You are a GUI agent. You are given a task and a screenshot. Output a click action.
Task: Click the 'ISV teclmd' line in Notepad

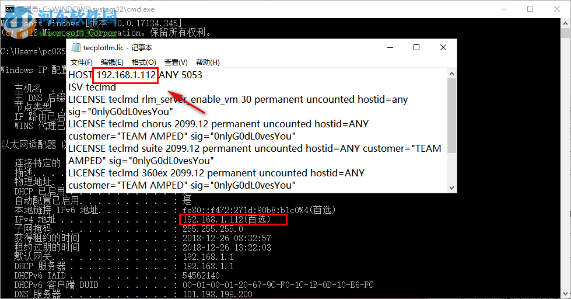92,88
